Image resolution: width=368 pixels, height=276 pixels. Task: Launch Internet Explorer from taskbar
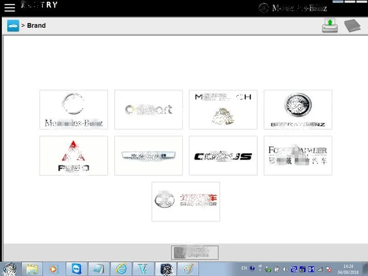(121, 269)
